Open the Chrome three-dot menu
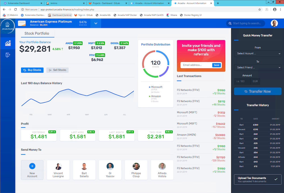Viewport: 284px width, 193px height. [281, 9]
